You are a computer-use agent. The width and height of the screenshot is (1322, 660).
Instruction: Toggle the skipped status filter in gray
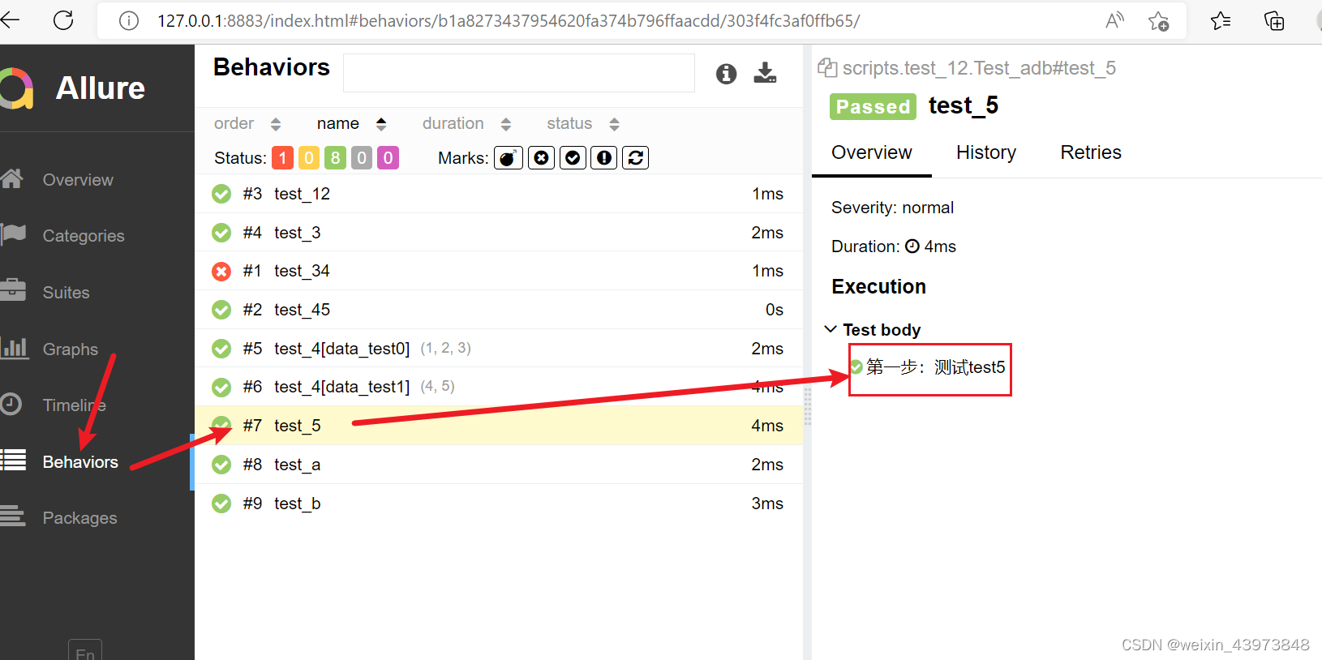[x=362, y=157]
